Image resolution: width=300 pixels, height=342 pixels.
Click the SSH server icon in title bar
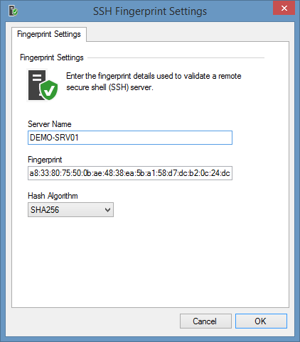click(13, 11)
